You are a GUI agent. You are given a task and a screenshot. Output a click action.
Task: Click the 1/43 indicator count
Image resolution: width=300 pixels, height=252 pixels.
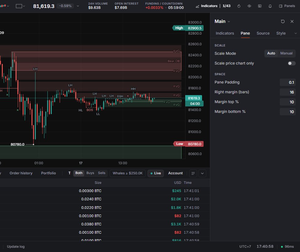pyautogui.click(x=227, y=6)
